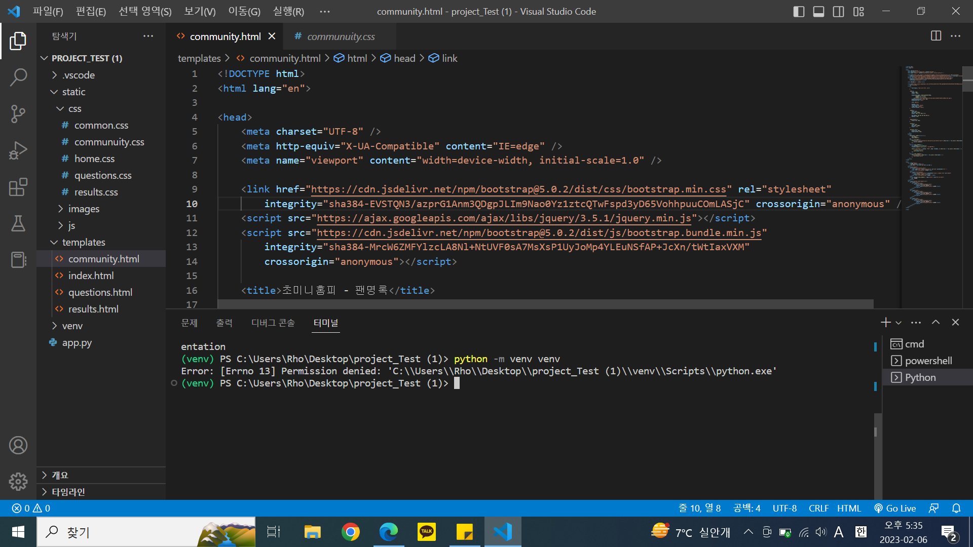Screen dimensions: 973x547
Task: Open questions.css file
Action: click(x=101, y=175)
